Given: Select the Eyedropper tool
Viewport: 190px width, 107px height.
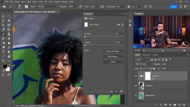Looking at the screenshot, I should pyautogui.click(x=3, y=30).
